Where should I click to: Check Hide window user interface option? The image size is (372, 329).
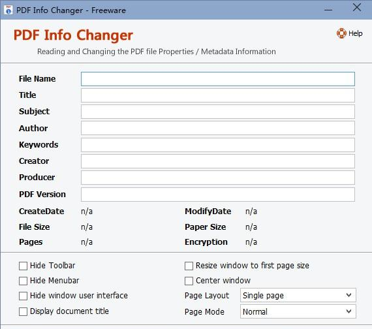tap(23, 296)
